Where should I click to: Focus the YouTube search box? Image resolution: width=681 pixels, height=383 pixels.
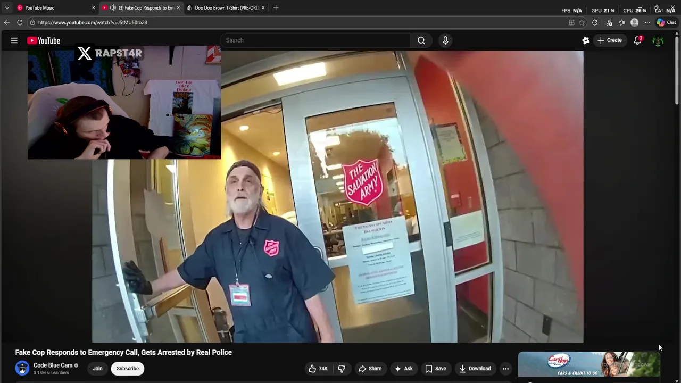314,40
